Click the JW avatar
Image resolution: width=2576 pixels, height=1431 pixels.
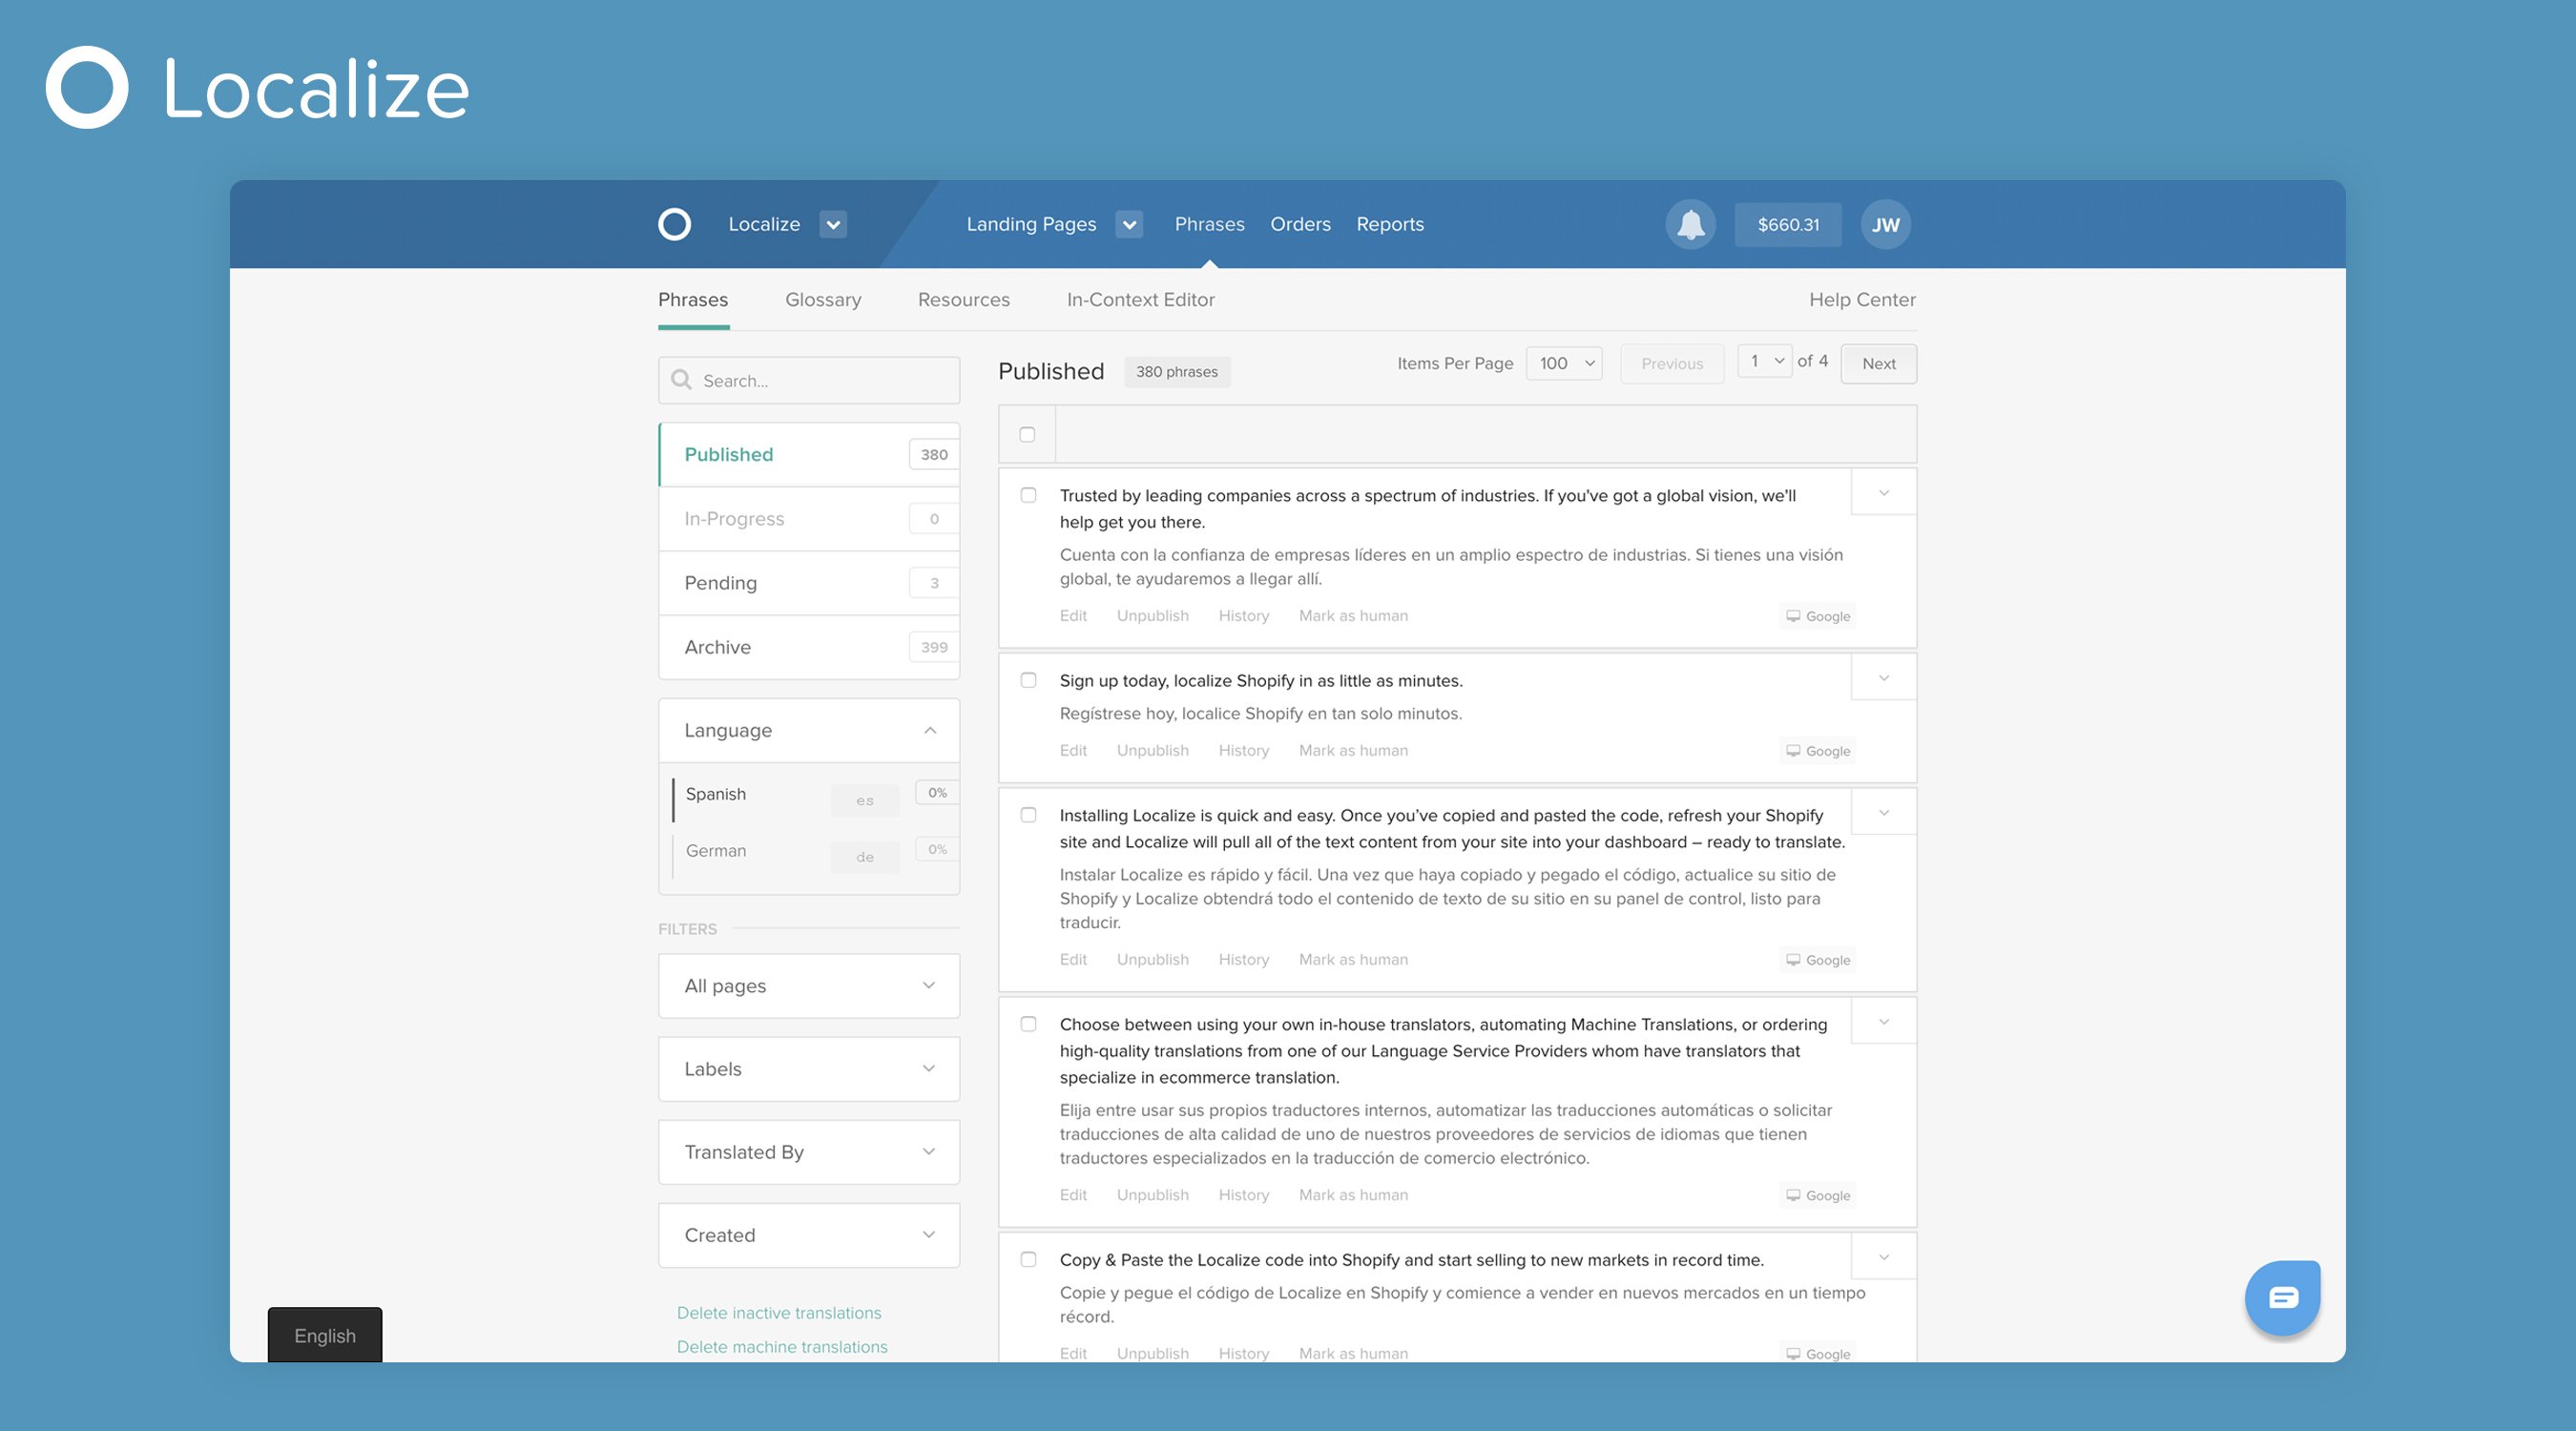pos(1886,224)
